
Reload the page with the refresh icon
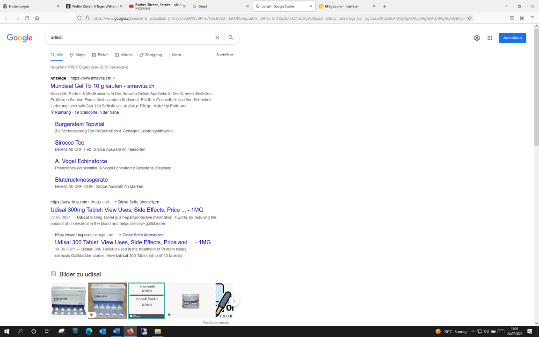[x=27, y=18]
